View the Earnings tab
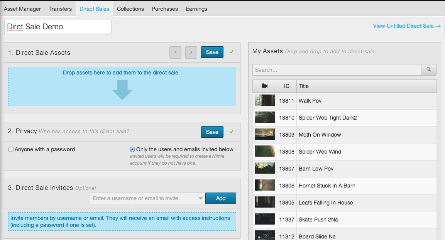Screen dimensions: 445x240 click(196, 9)
